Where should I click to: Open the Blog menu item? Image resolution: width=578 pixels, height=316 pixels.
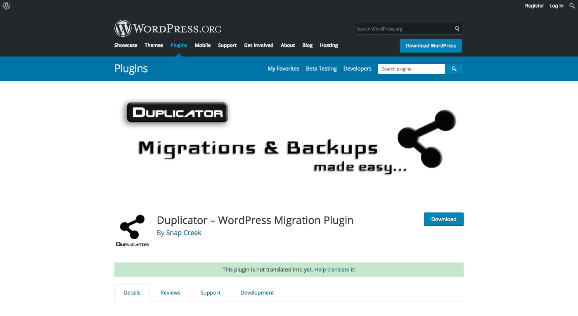tap(308, 45)
